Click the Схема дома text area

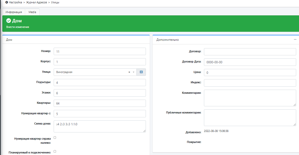pos(100,126)
